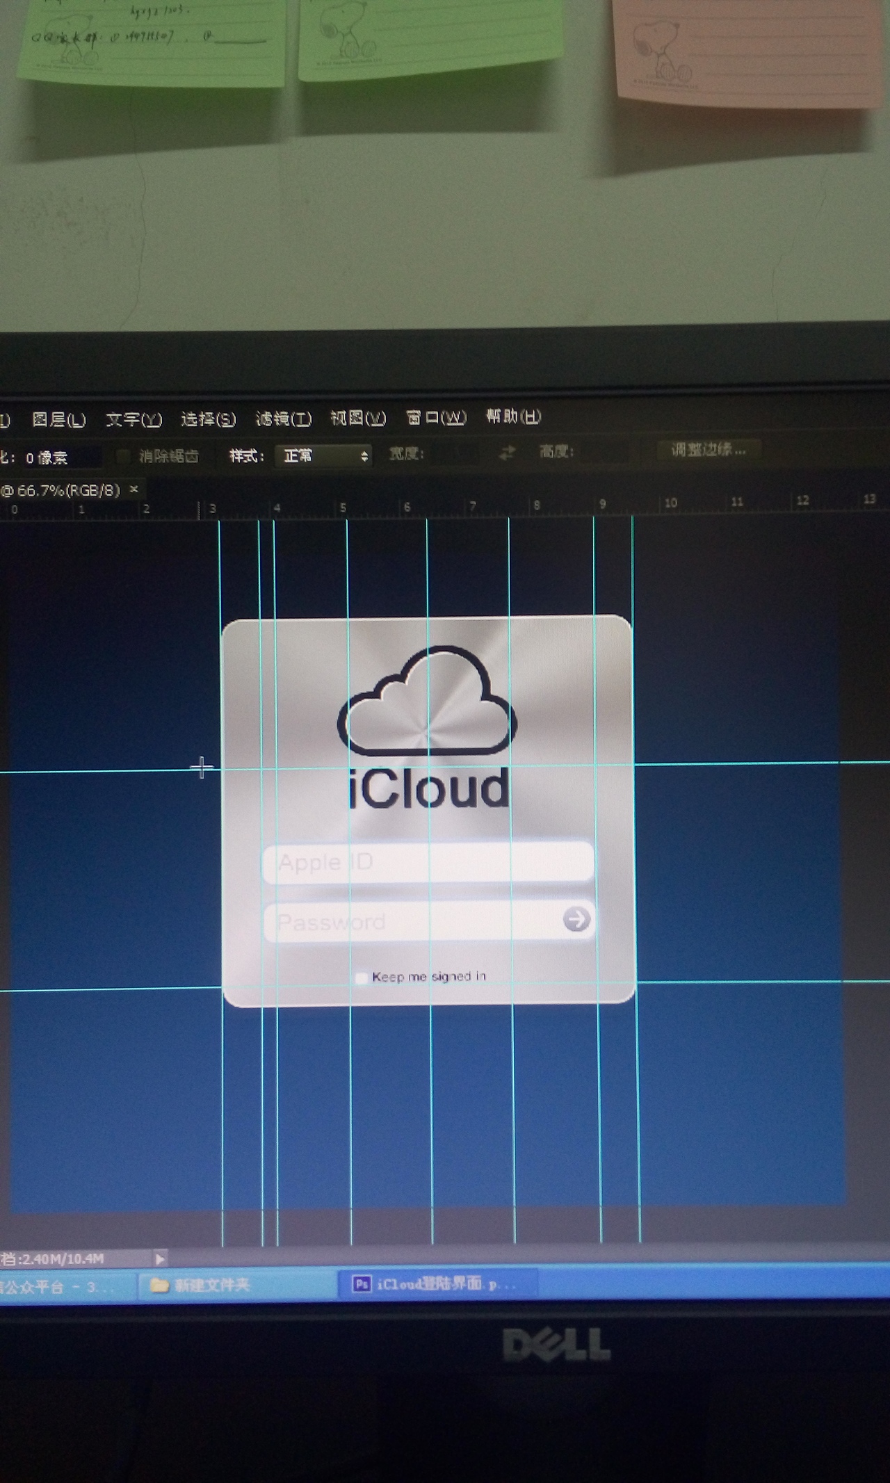
Task: Tick the Keep me signed in checkbox
Action: pyautogui.click(x=361, y=978)
